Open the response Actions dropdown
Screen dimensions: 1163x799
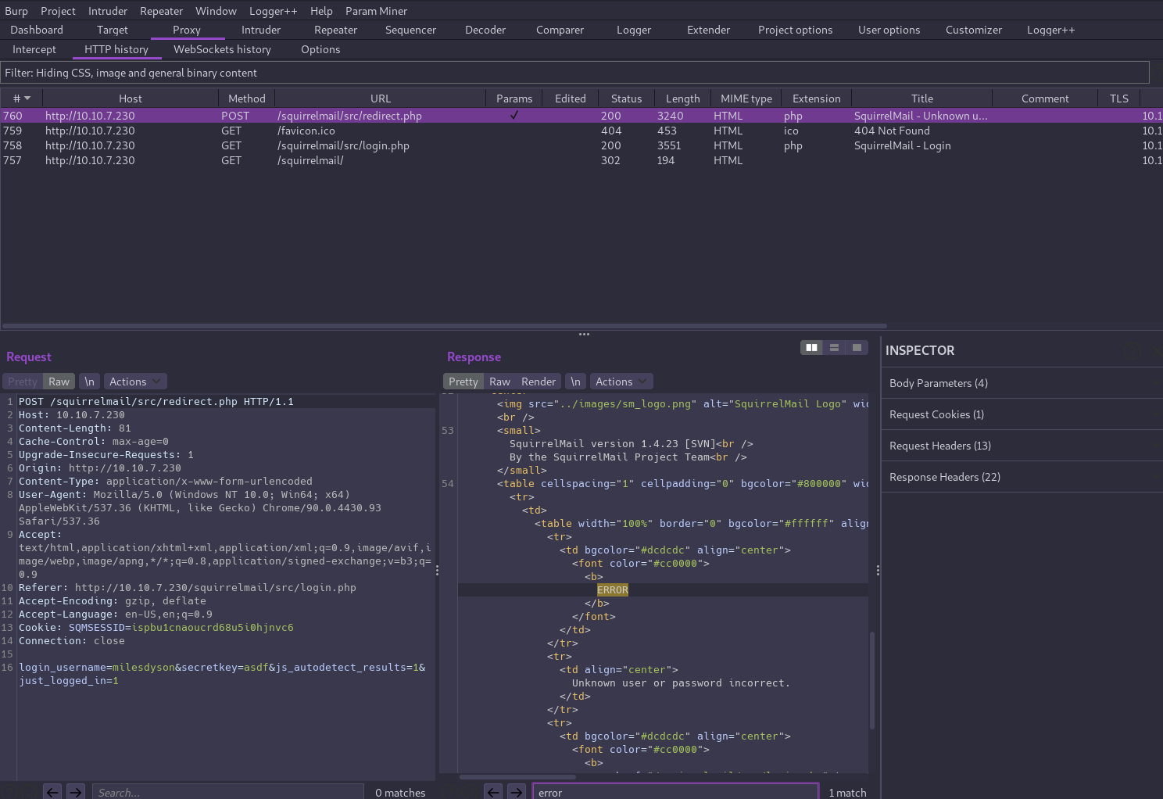[621, 382]
